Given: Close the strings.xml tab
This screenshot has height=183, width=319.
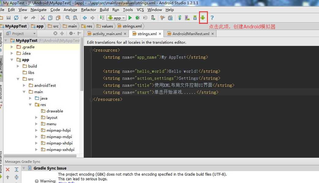Looking at the screenshot, I should pos(160,34).
